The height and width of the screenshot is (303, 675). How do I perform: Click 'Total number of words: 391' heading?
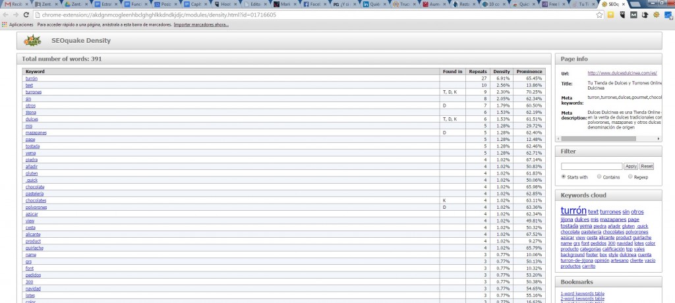click(x=62, y=59)
